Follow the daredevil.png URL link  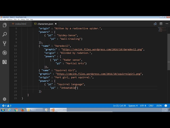pos(102,49)
